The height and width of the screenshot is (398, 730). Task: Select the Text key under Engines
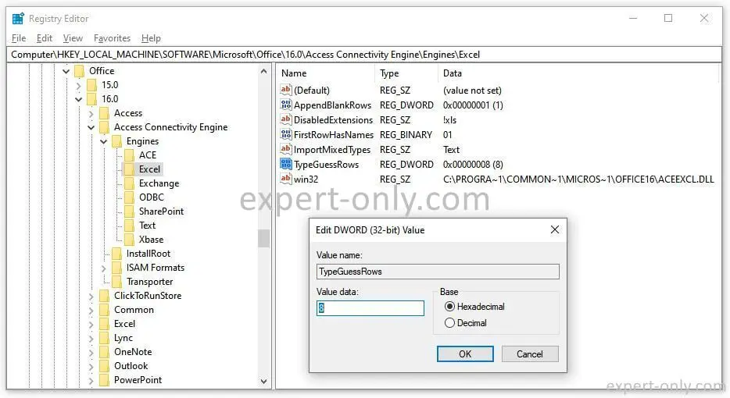tap(147, 226)
